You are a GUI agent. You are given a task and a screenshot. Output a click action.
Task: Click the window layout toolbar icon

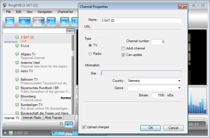click(65, 22)
